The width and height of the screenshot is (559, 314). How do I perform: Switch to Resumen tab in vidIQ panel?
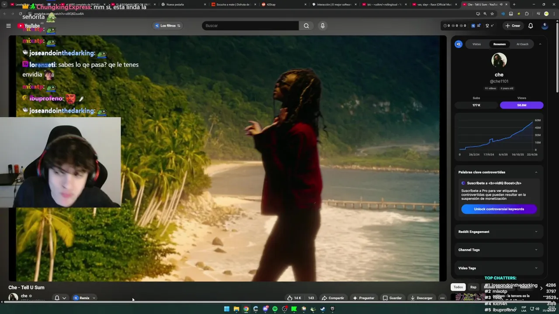[x=499, y=44]
